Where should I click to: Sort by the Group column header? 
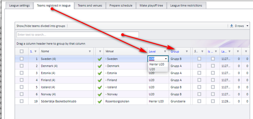(175, 52)
